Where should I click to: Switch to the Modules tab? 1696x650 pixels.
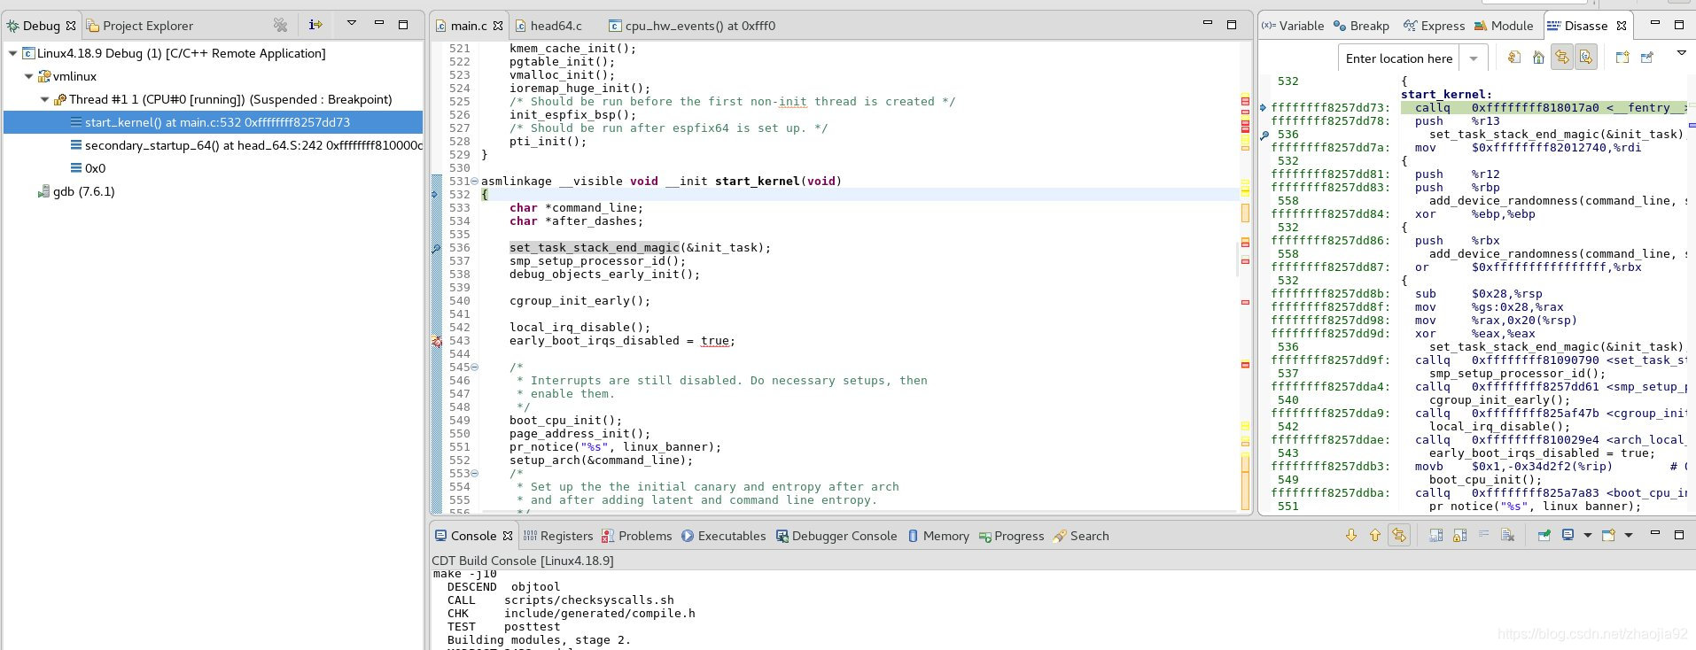[1504, 26]
